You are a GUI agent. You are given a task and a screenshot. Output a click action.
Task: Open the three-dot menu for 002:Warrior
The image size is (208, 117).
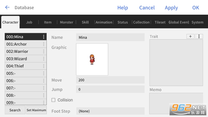pyautogui.click(x=43, y=51)
